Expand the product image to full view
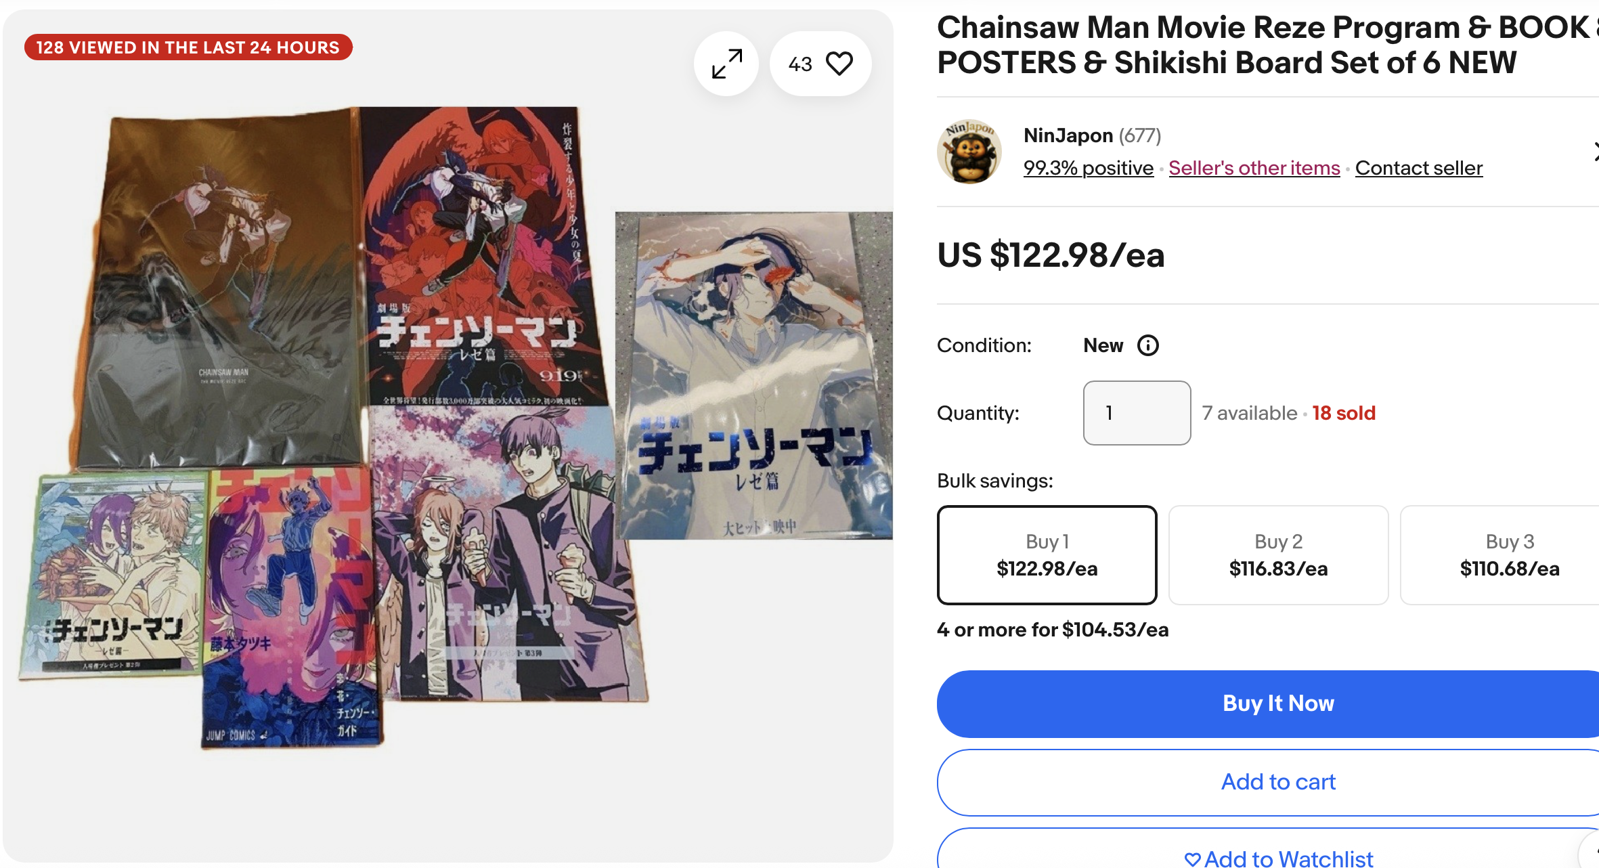This screenshot has height=868, width=1599. (726, 64)
